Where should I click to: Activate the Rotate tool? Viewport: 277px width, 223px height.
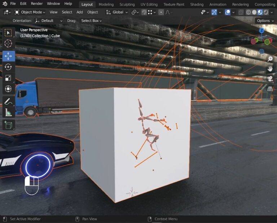8,67
